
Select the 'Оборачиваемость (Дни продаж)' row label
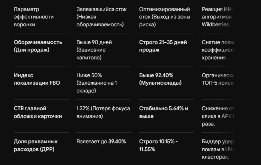(38, 46)
